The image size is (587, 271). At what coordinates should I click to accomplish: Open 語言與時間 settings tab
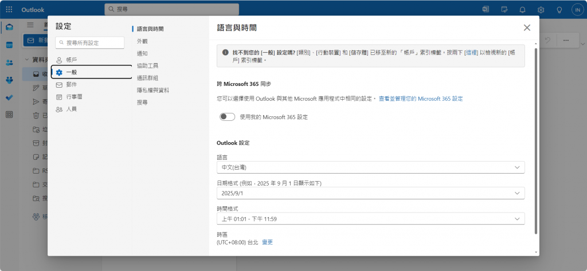[150, 29]
